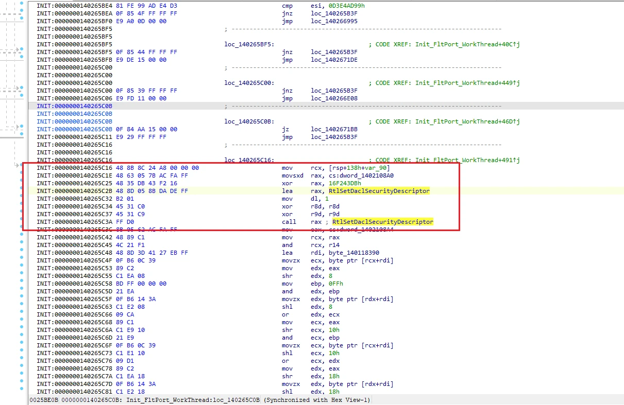The height and width of the screenshot is (405, 624).
Task: Select the xor constant 16F243DBh
Action: pos(346,183)
